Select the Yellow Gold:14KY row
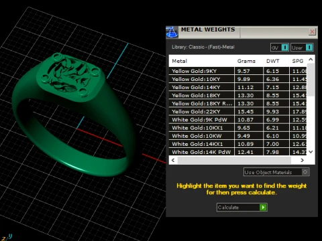The height and width of the screenshot is (241, 322). point(237,87)
